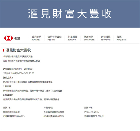Image resolution: width=140 pixels, height=131 pixels.
Task: Click the 長榮航空 ticket prize text
Action: tap(54, 112)
